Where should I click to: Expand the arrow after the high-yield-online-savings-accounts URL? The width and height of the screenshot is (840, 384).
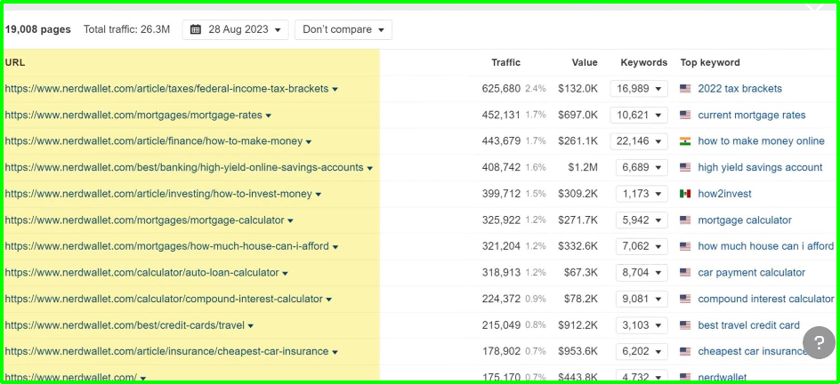click(x=369, y=168)
